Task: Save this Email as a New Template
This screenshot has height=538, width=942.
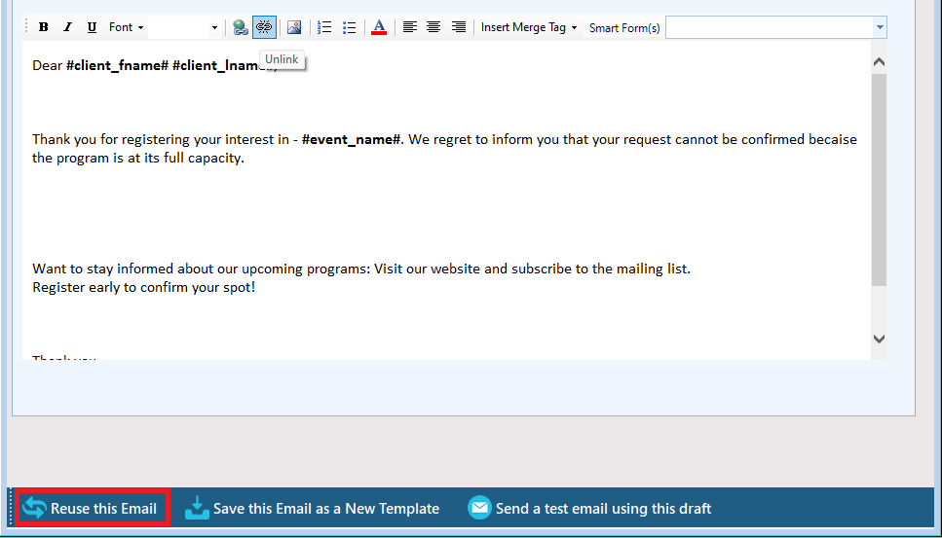Action: (x=312, y=508)
